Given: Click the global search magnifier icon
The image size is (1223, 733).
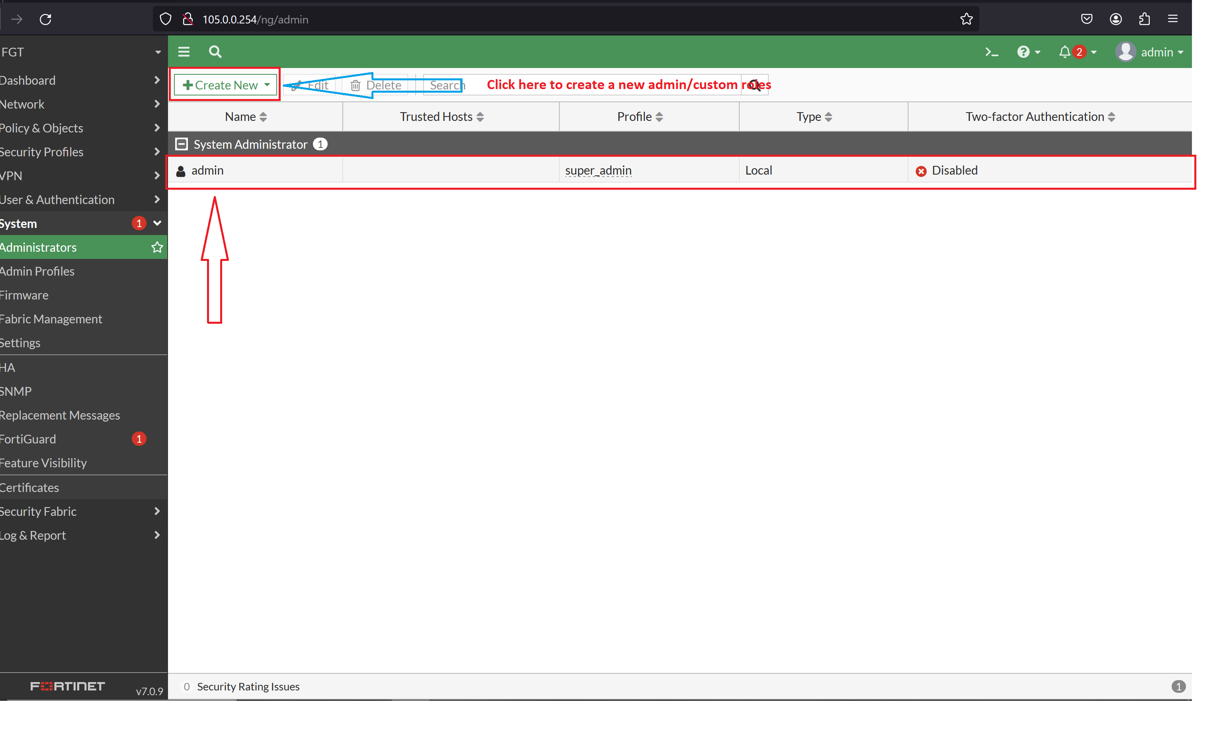Looking at the screenshot, I should (215, 52).
